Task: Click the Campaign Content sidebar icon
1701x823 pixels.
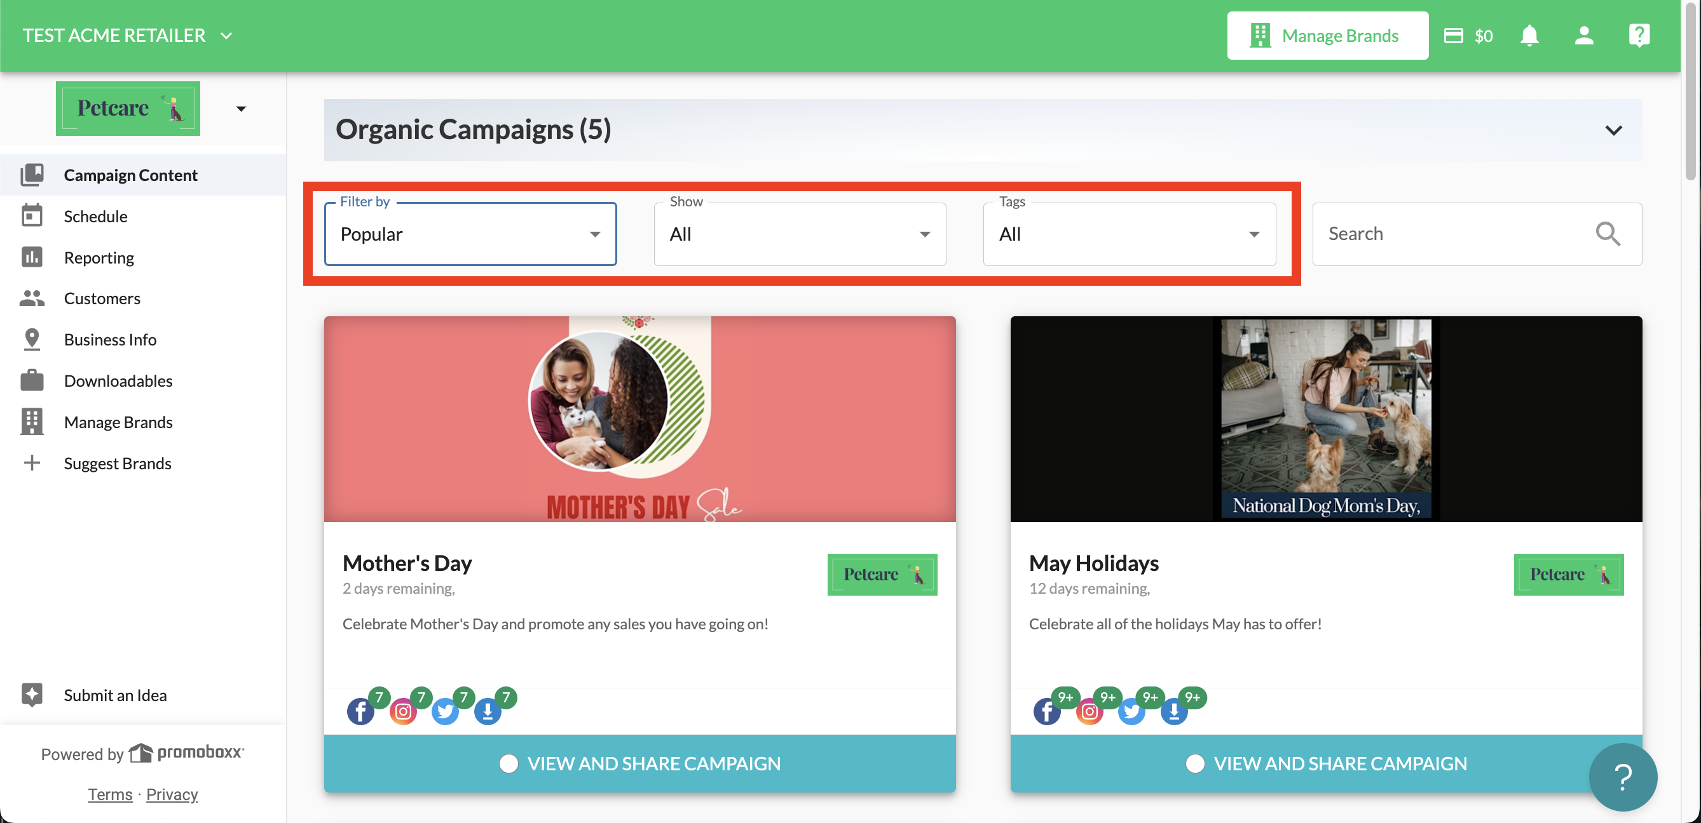Action: pos(32,175)
